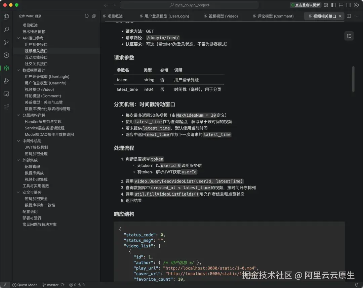Open 关系模型：关注与点赞 page
Screen dimensions: 363x288
tap(44, 102)
